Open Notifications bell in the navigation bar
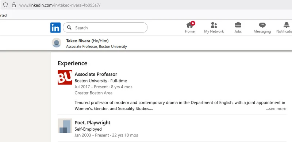292x142 pixels. [x=285, y=27]
